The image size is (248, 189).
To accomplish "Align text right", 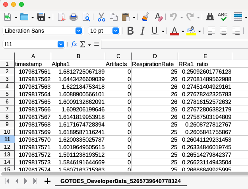I will point(236,31).
